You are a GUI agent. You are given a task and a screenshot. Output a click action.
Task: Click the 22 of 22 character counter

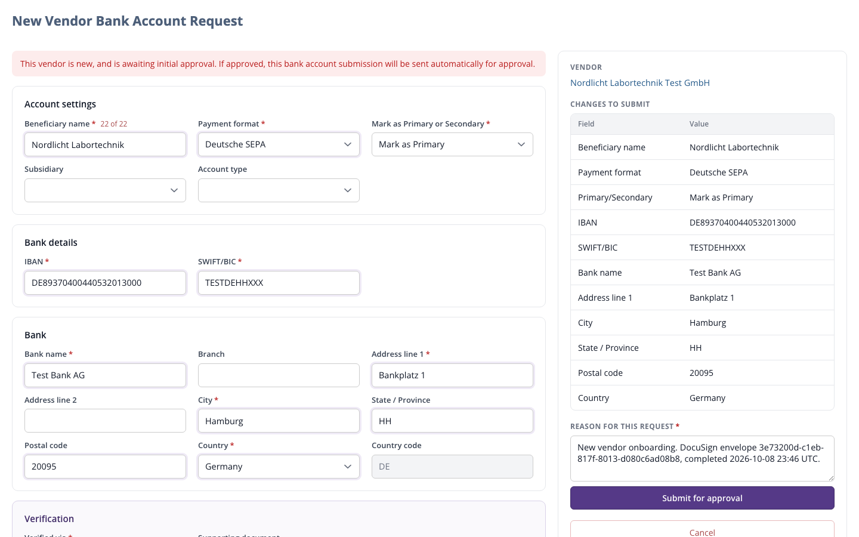click(x=114, y=124)
